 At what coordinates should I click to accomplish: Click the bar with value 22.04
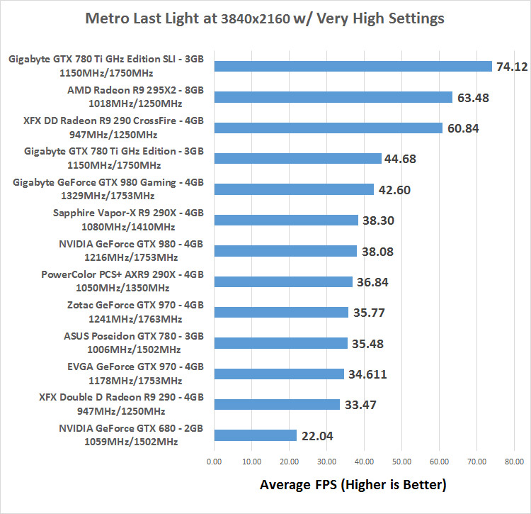click(x=256, y=436)
